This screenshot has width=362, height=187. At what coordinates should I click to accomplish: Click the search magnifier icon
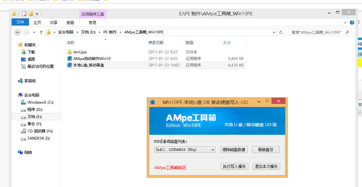coord(347,32)
